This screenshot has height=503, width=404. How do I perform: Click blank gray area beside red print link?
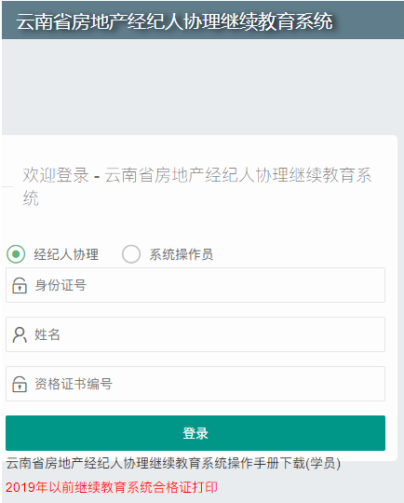click(308, 487)
